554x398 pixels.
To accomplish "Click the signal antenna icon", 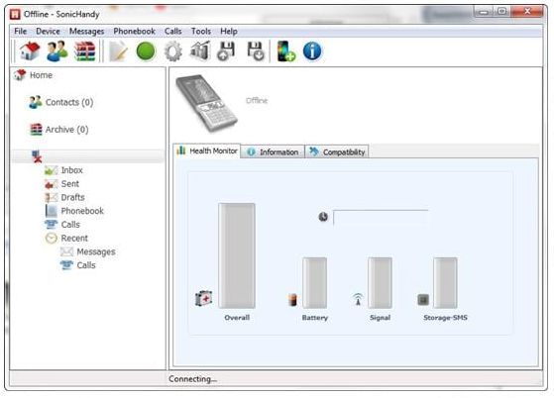I will point(358,299).
